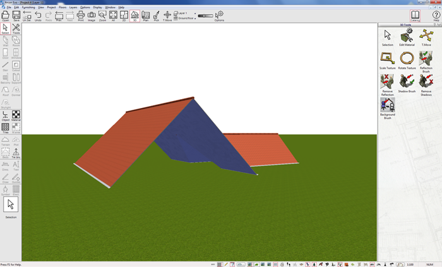Open the Display menu
Image resolution: width=442 pixels, height=267 pixels.
[97, 8]
